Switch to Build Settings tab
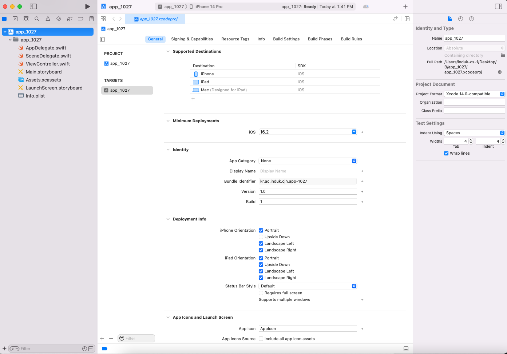The height and width of the screenshot is (354, 507). pos(286,39)
